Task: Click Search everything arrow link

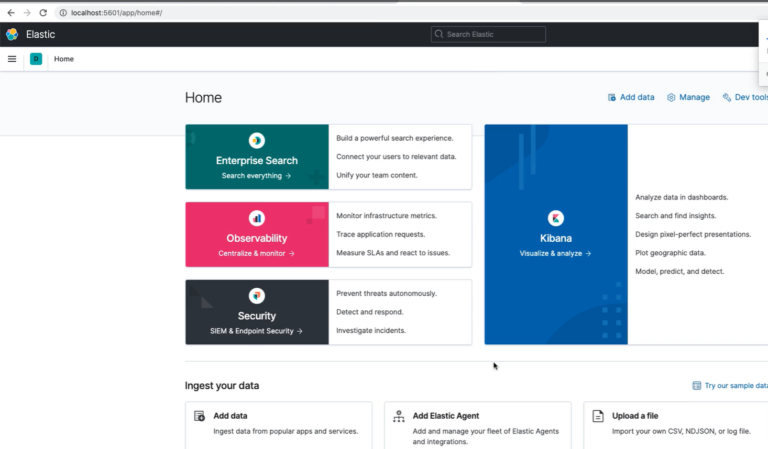Action: (x=256, y=176)
